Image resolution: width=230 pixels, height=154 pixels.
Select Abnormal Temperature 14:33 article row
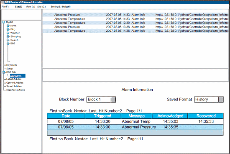(135, 19)
